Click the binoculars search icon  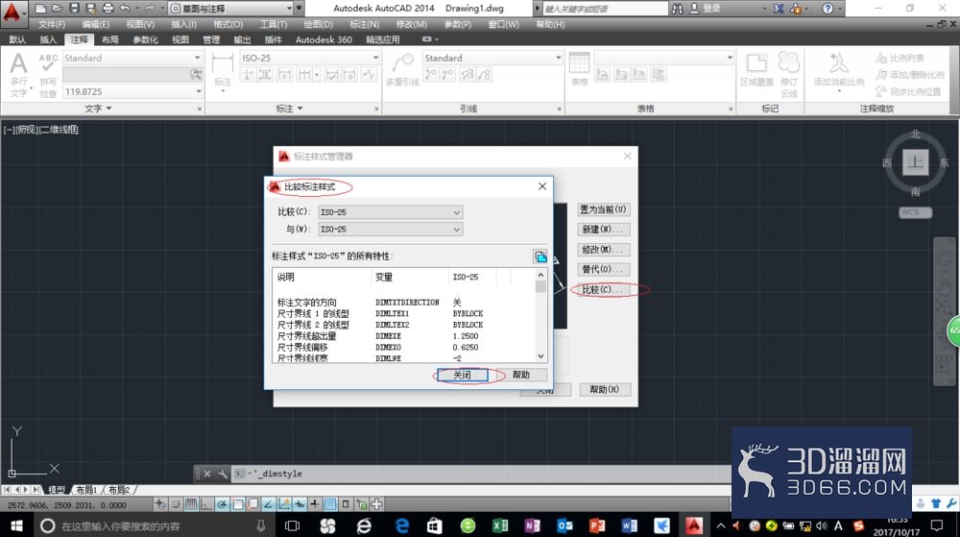click(x=677, y=9)
